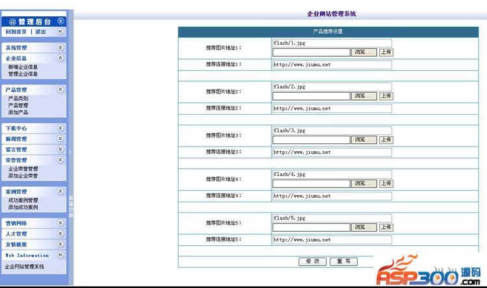Click the 推荐图片地址1 field with flash/1.jpg
Viewport: 487px width, 288px height.
[x=332, y=43]
